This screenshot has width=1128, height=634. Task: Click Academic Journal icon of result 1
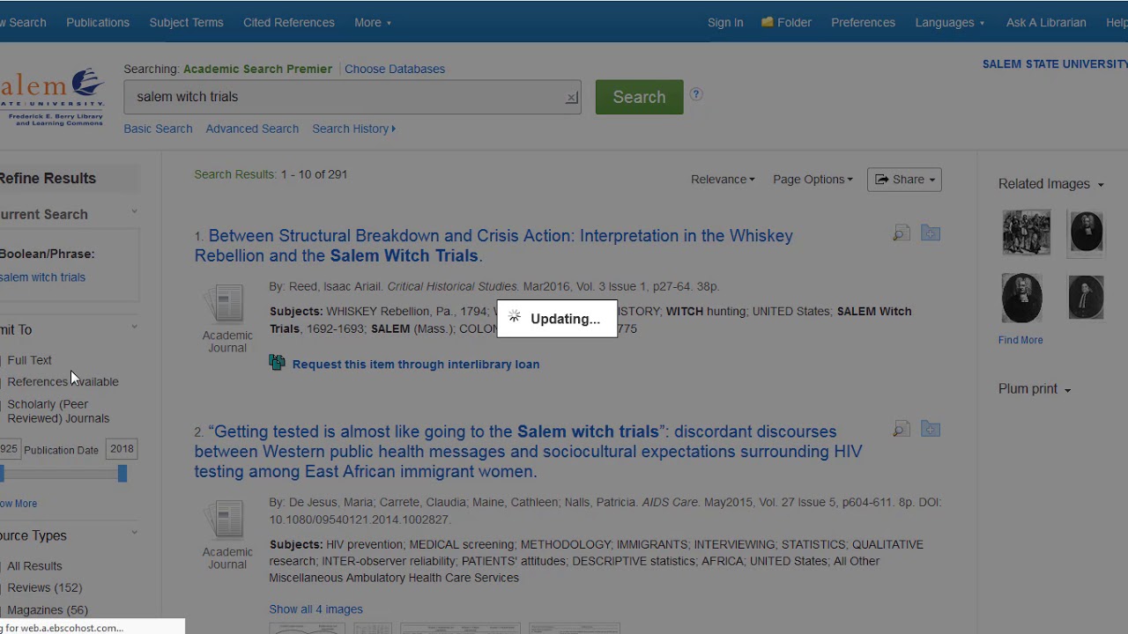point(227,305)
